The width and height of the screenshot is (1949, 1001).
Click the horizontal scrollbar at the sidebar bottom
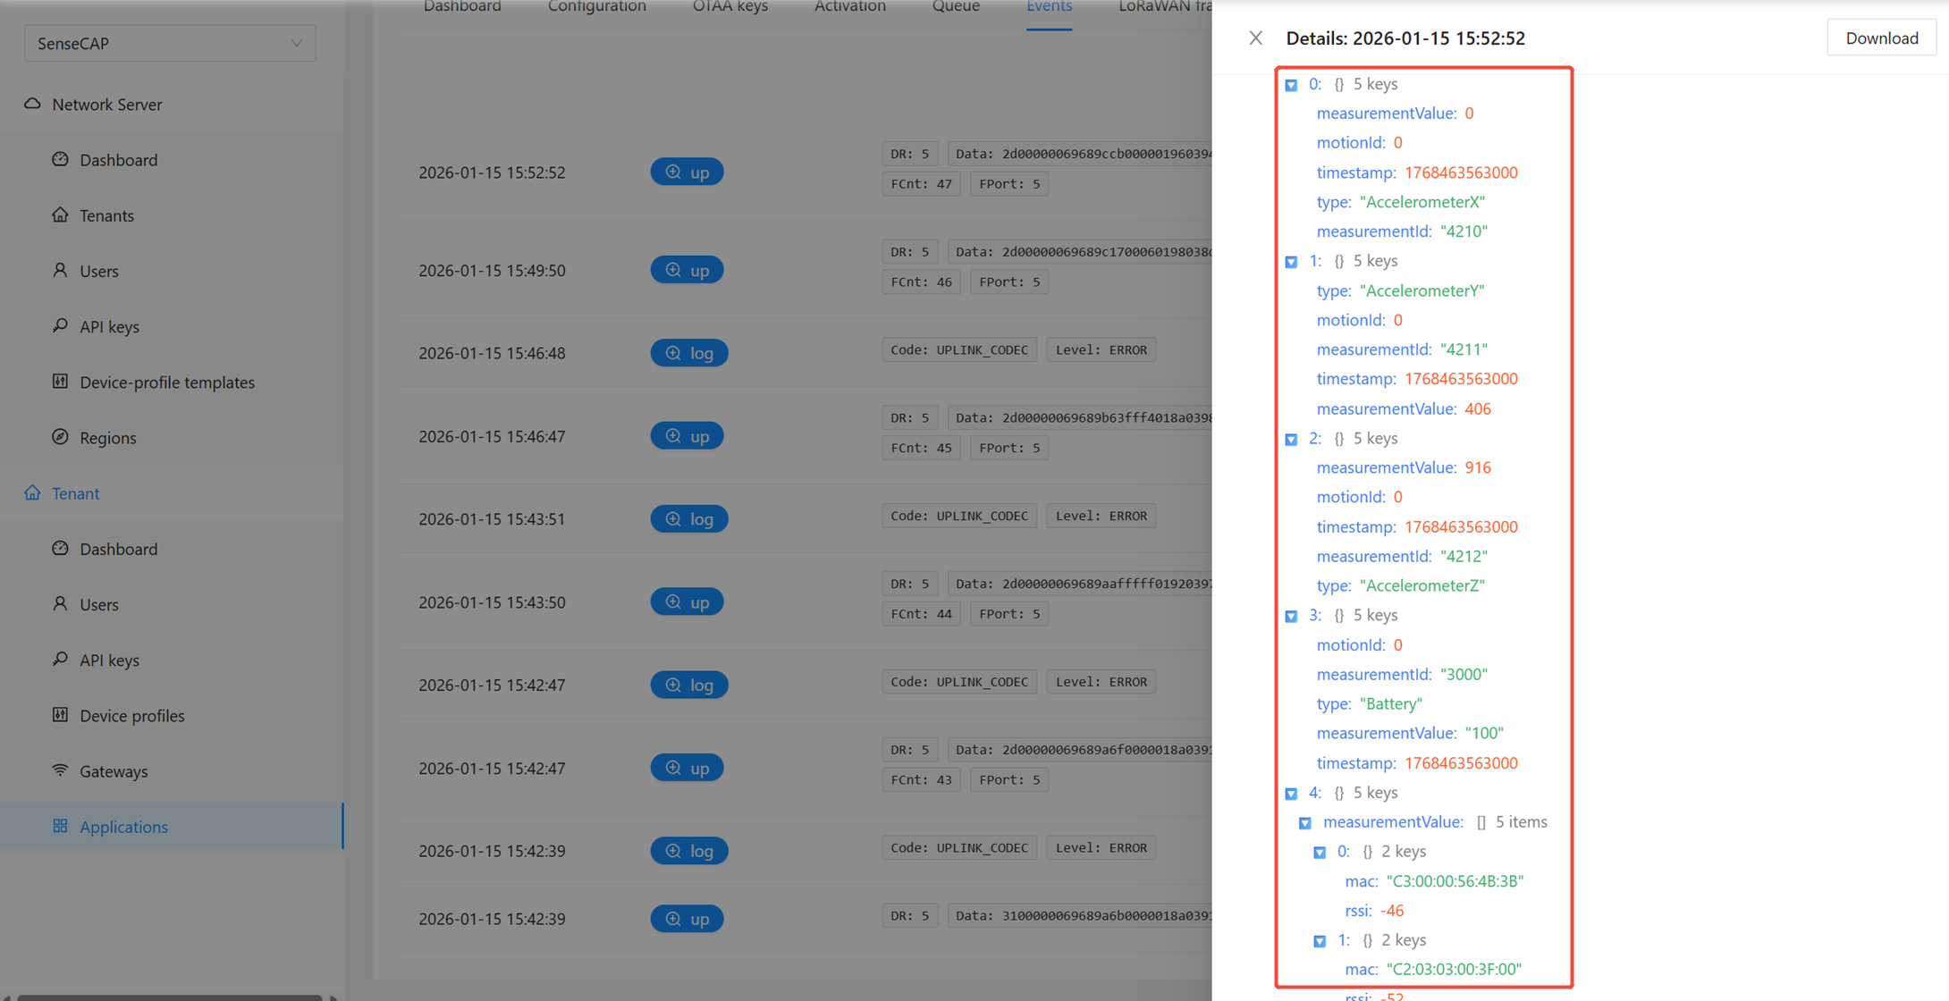pos(170,997)
